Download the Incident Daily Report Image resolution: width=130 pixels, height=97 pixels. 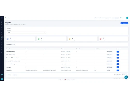[118, 52]
